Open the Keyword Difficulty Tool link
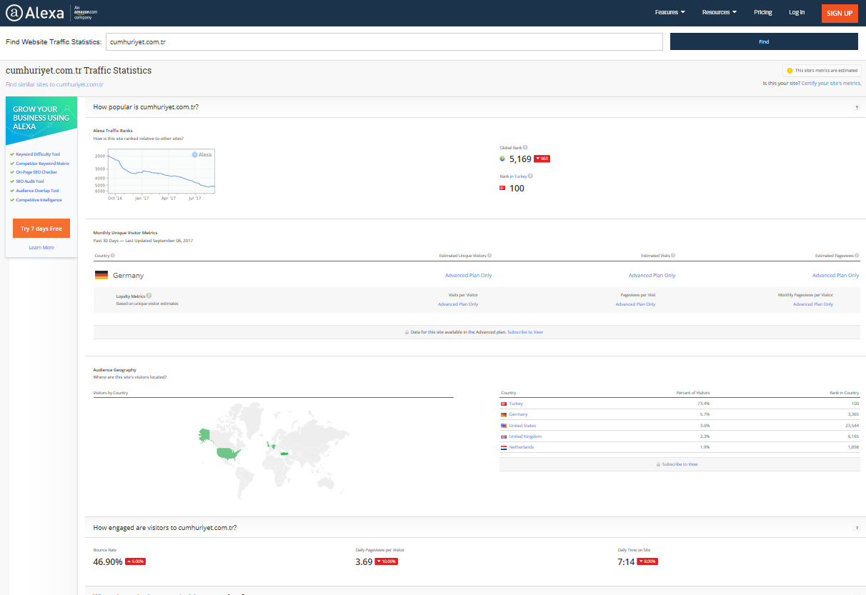 pyautogui.click(x=38, y=154)
